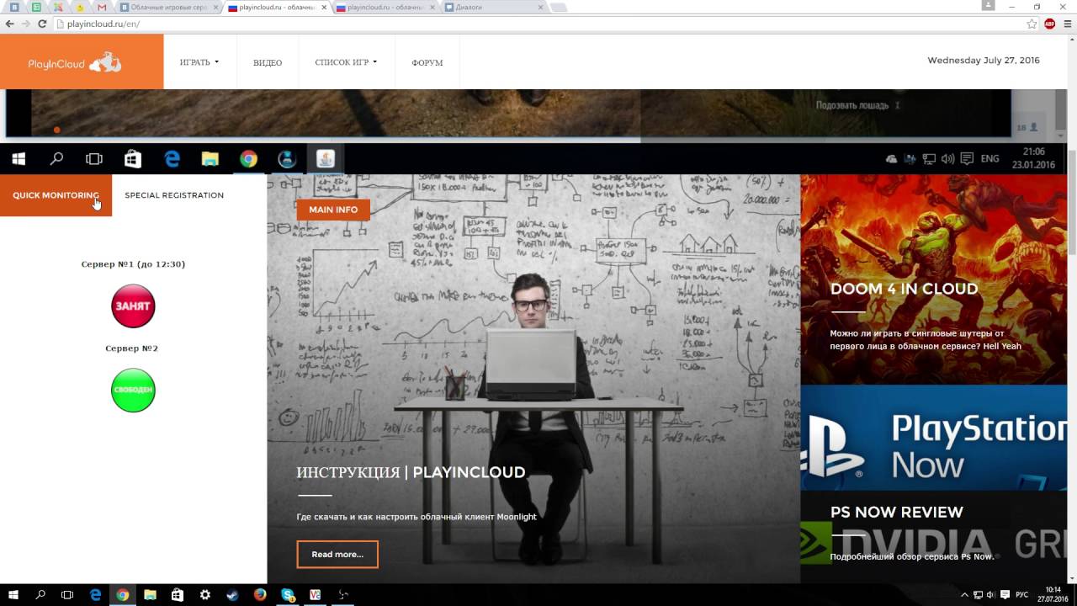Screen dimensions: 1077x606
Task: Reload the playincloud.ru page
Action: [43, 24]
